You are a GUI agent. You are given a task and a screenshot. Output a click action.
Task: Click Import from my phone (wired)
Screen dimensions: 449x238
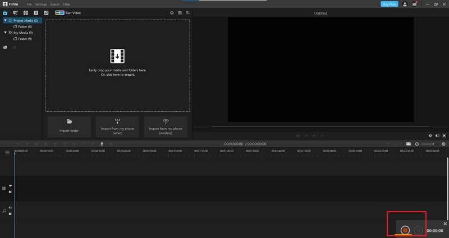pyautogui.click(x=117, y=127)
